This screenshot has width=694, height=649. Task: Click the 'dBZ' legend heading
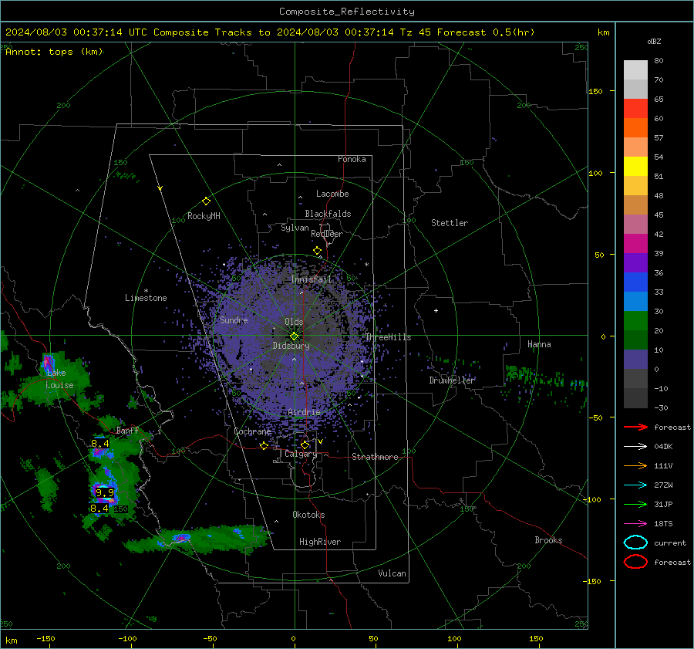click(x=654, y=42)
